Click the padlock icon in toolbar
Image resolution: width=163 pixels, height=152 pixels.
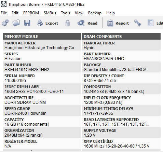[67, 23]
